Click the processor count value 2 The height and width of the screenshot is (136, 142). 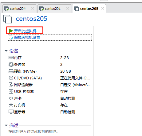click(61, 65)
